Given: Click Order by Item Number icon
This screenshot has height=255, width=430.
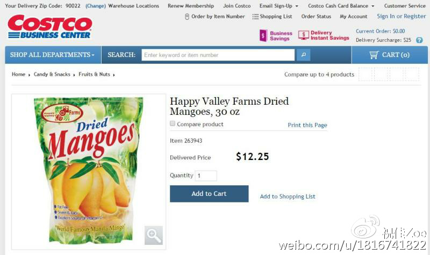Looking at the screenshot, I should coord(187,17).
